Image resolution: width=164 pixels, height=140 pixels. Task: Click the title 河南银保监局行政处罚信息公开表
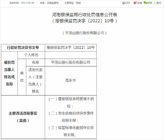click(x=84, y=15)
